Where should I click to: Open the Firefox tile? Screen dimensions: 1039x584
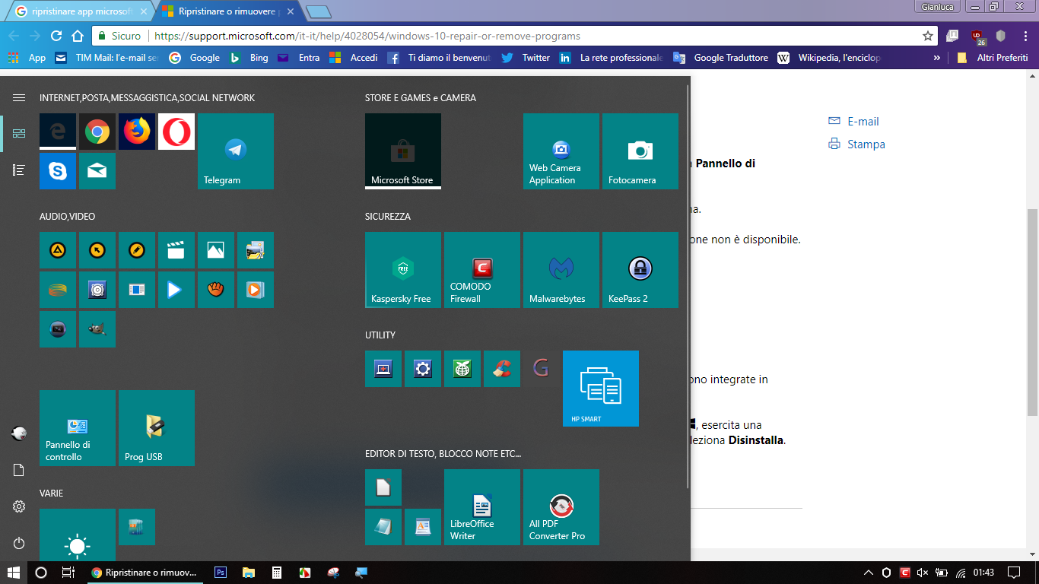click(137, 132)
